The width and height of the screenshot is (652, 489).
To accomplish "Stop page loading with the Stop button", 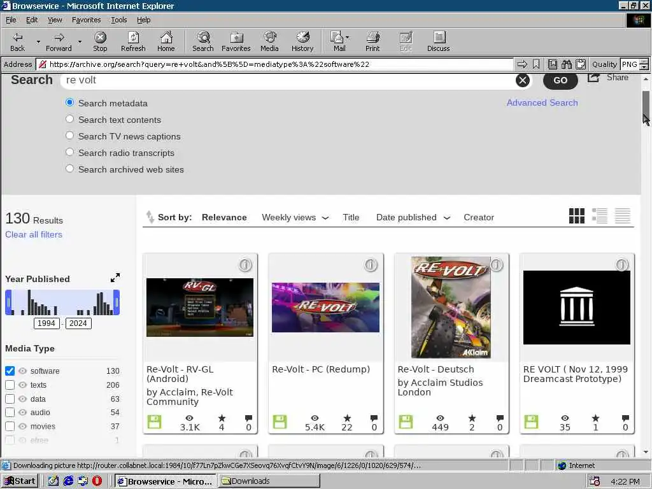I will [x=100, y=41].
